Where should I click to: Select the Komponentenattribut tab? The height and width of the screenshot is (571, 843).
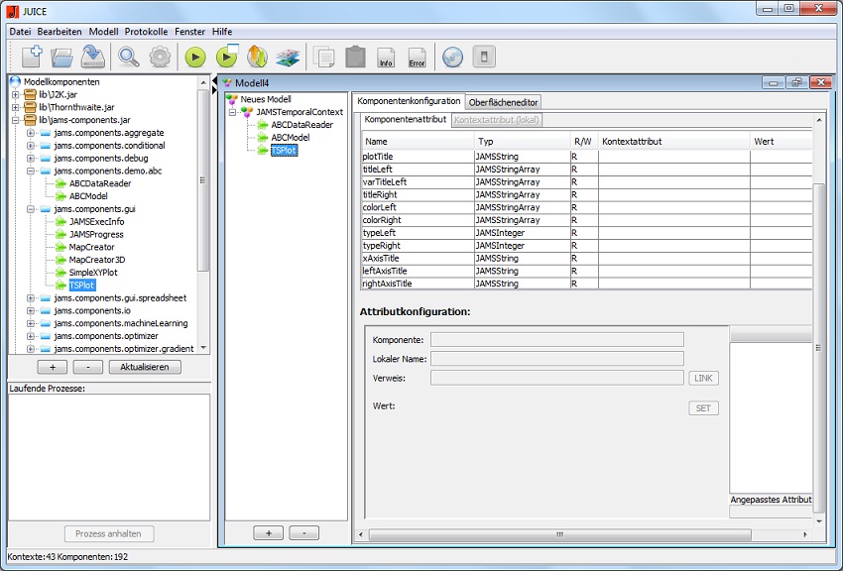406,120
